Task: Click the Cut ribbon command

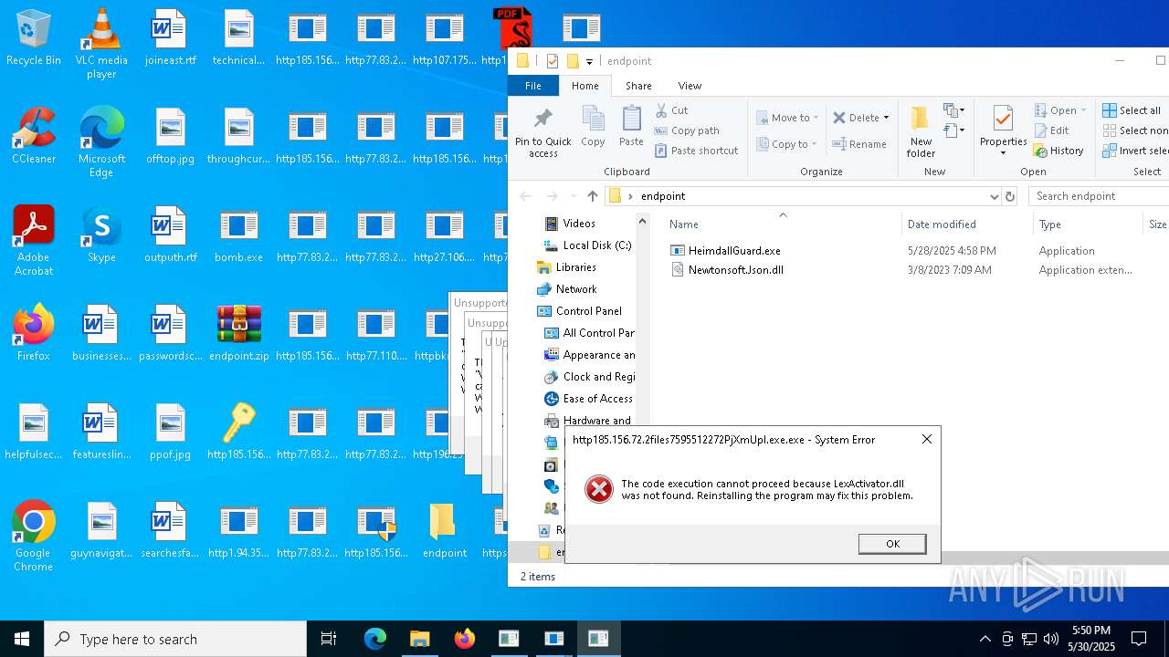Action: point(672,110)
